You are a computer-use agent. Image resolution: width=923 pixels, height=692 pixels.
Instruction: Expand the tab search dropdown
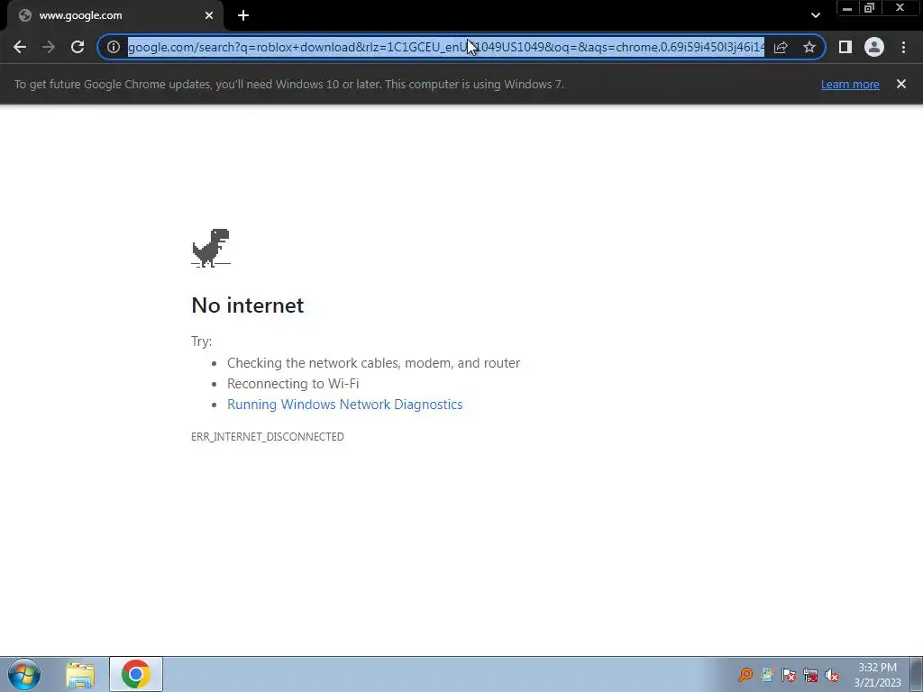click(815, 15)
